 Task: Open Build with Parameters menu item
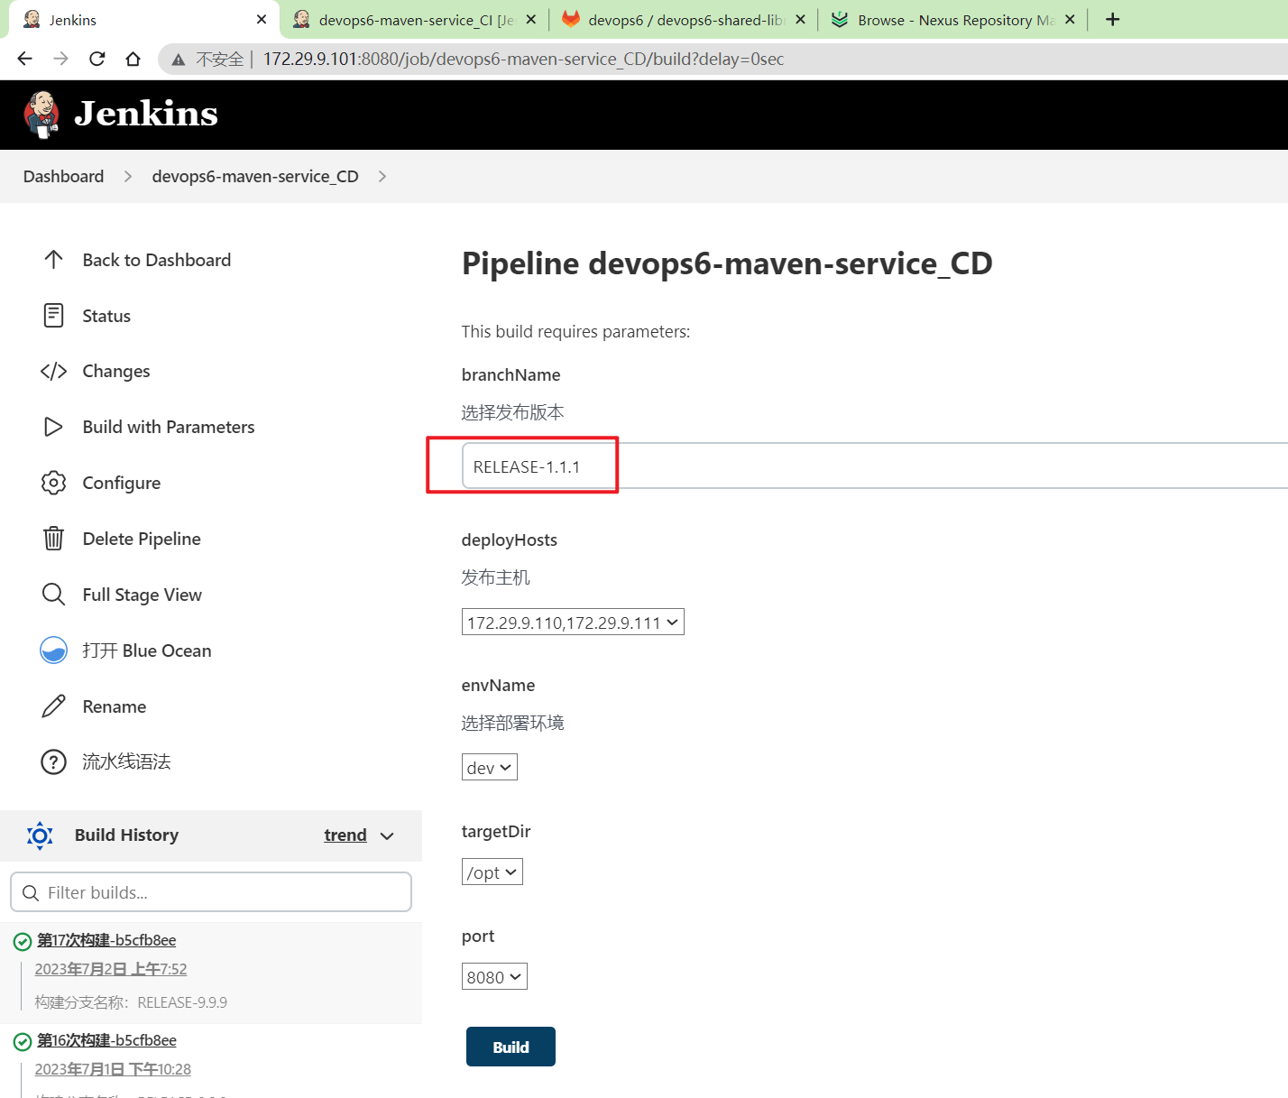pyautogui.click(x=169, y=427)
